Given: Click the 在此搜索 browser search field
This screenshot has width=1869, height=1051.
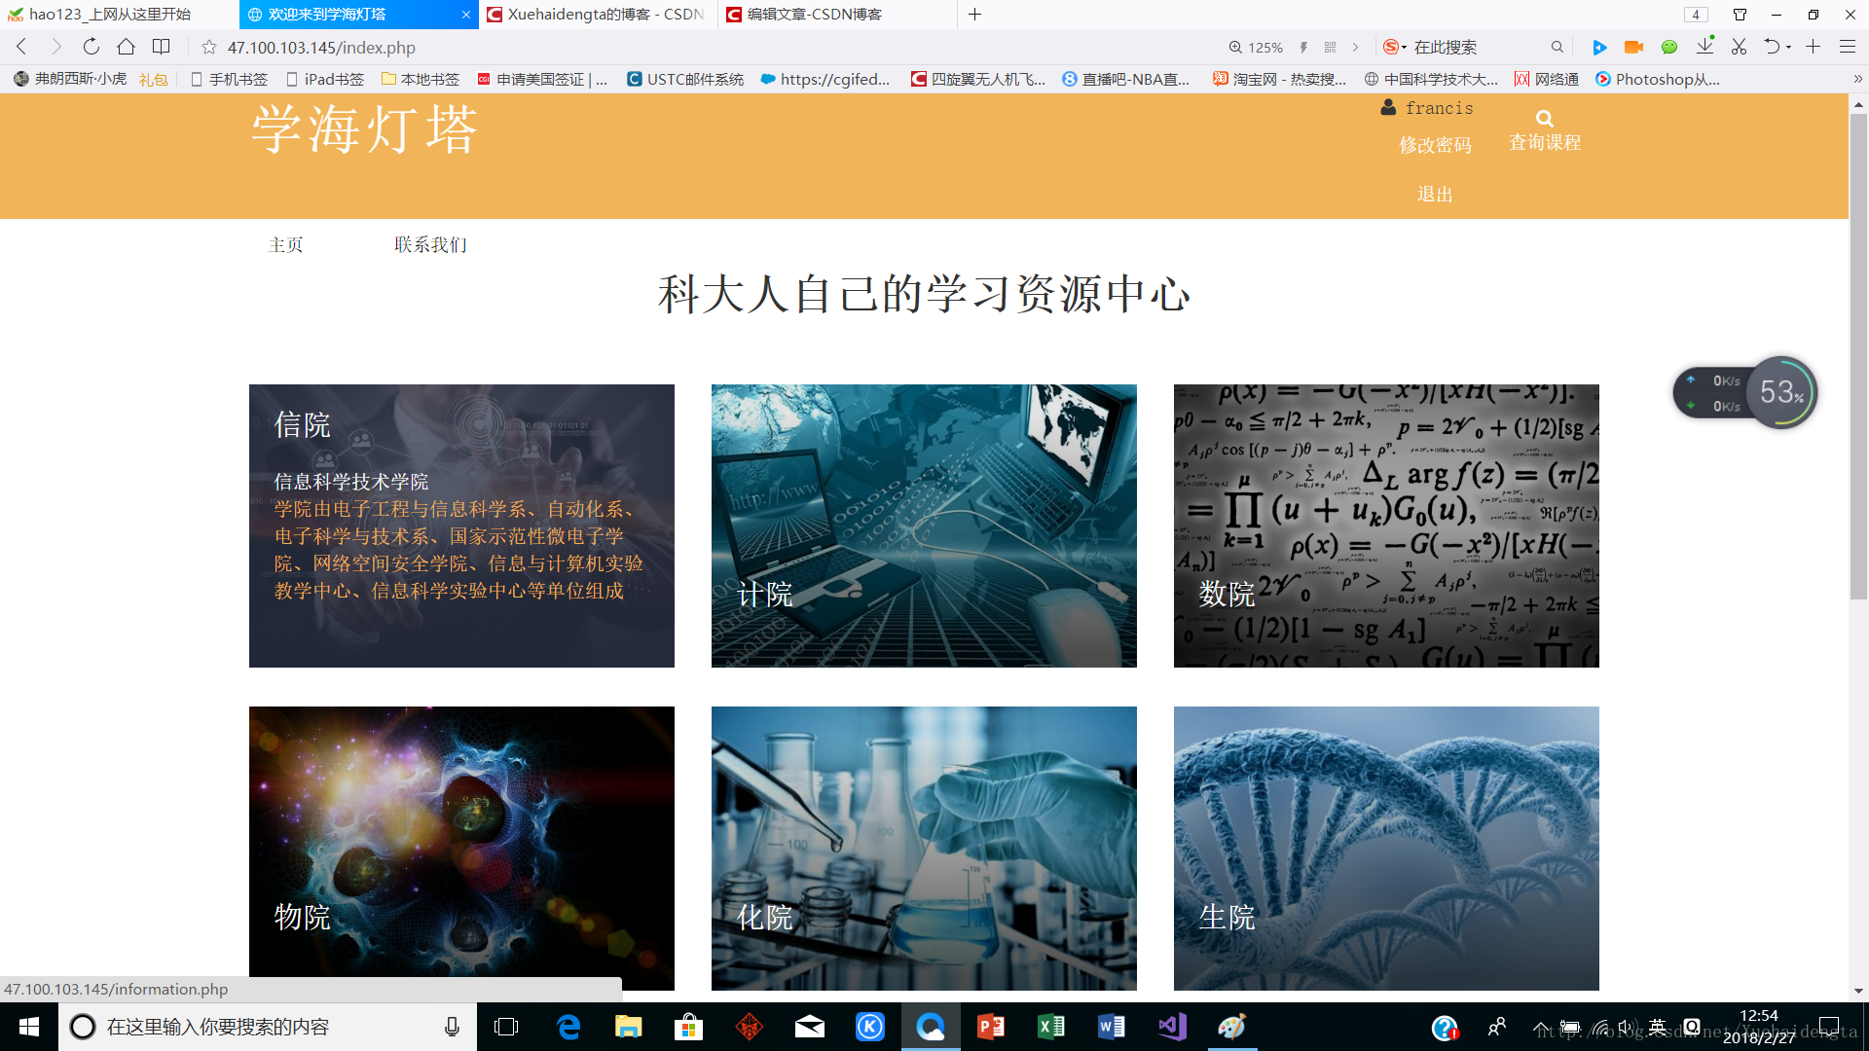Looking at the screenshot, I should click(x=1478, y=47).
